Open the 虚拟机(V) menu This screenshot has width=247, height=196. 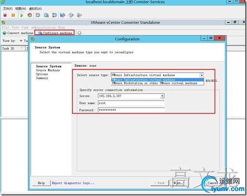tap(35, 9)
